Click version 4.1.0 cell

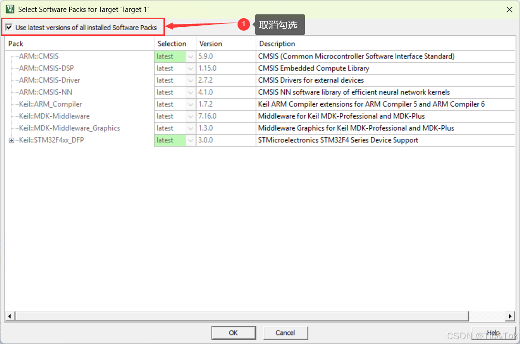pyautogui.click(x=226, y=93)
